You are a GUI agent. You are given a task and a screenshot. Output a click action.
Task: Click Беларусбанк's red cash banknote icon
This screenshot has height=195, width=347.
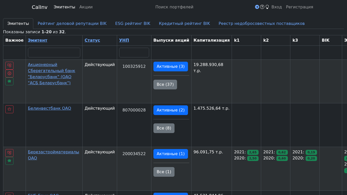click(x=9, y=66)
